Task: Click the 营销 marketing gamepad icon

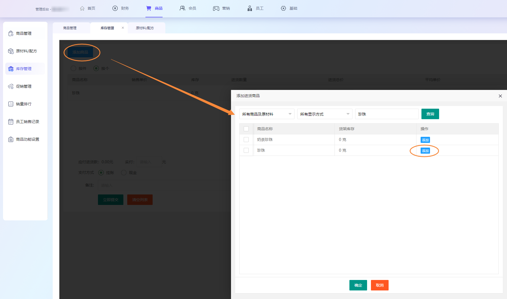Action: (x=216, y=9)
